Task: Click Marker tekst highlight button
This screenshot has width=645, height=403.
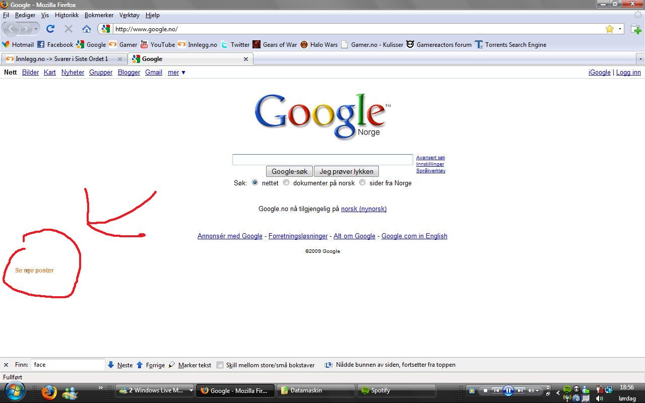Action: pos(189,365)
